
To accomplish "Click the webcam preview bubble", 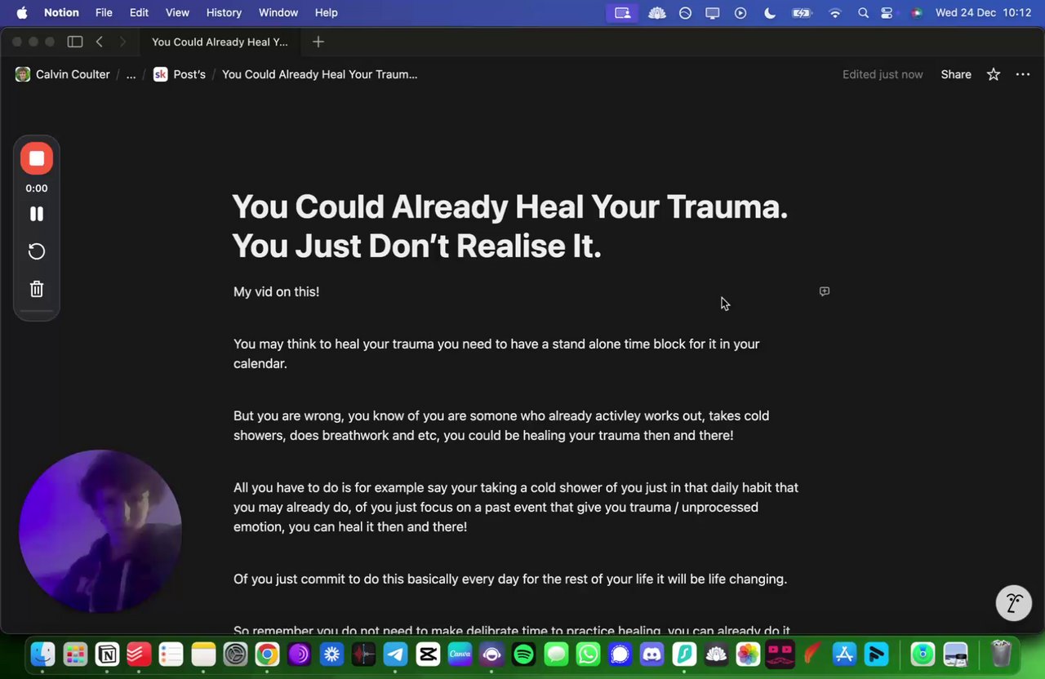I will pos(100,531).
